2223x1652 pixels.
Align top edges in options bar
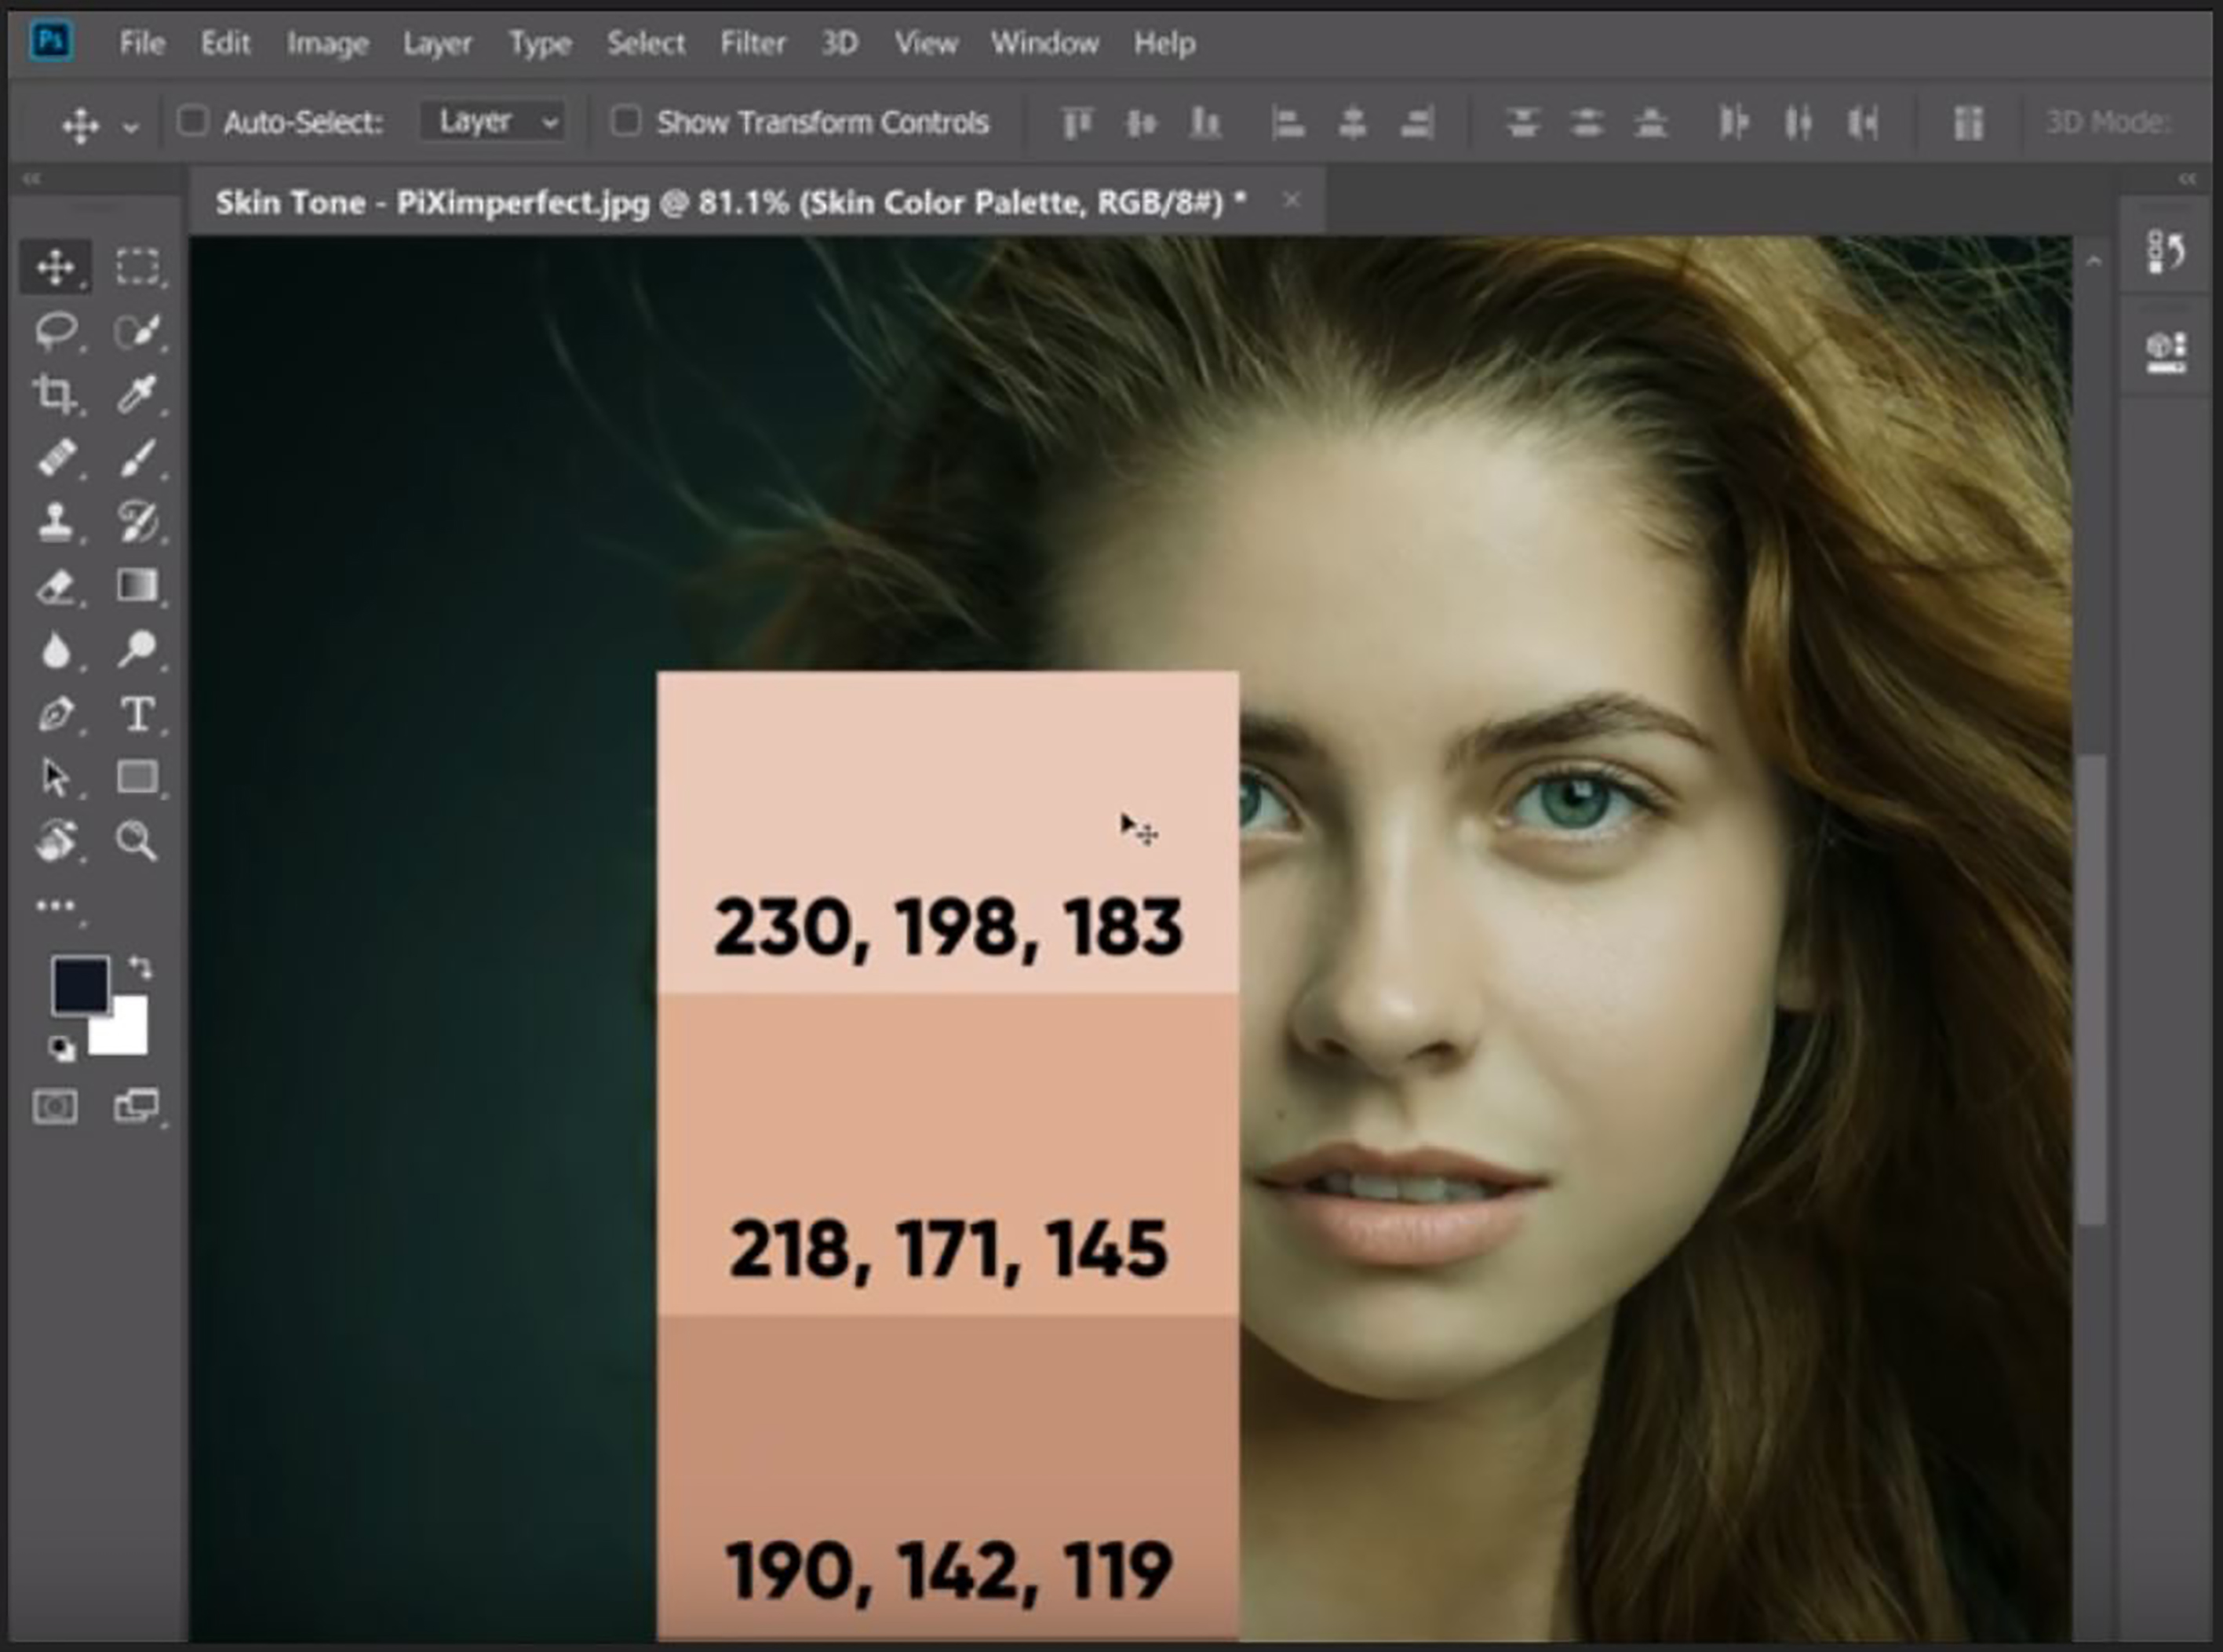pyautogui.click(x=1077, y=123)
